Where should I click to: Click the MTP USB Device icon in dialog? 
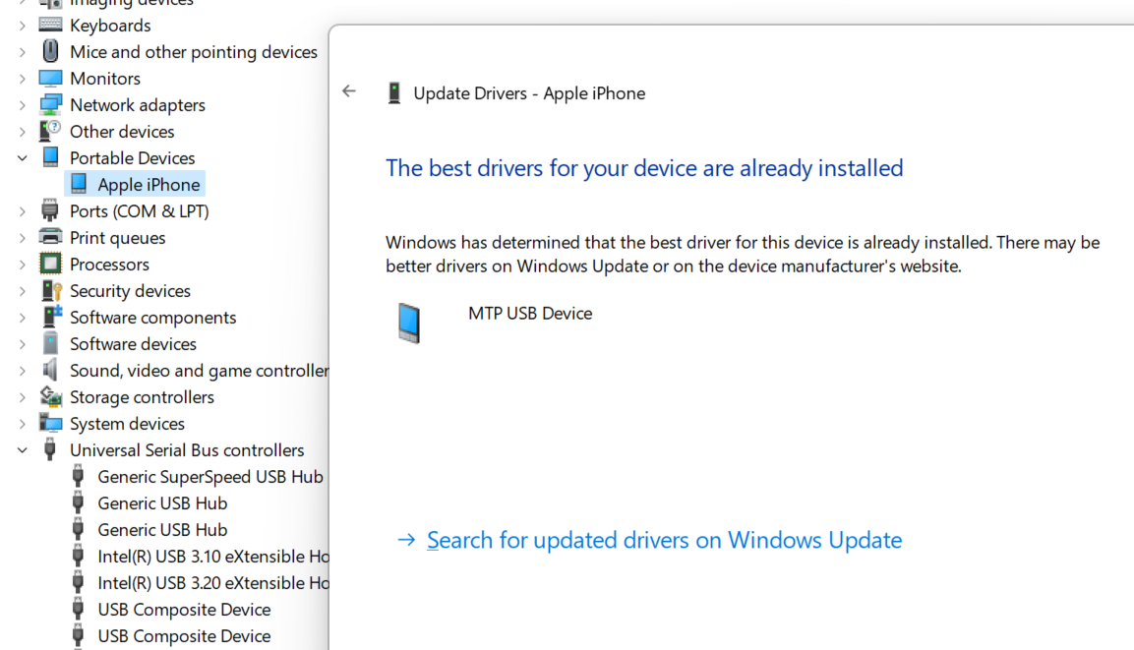[408, 323]
